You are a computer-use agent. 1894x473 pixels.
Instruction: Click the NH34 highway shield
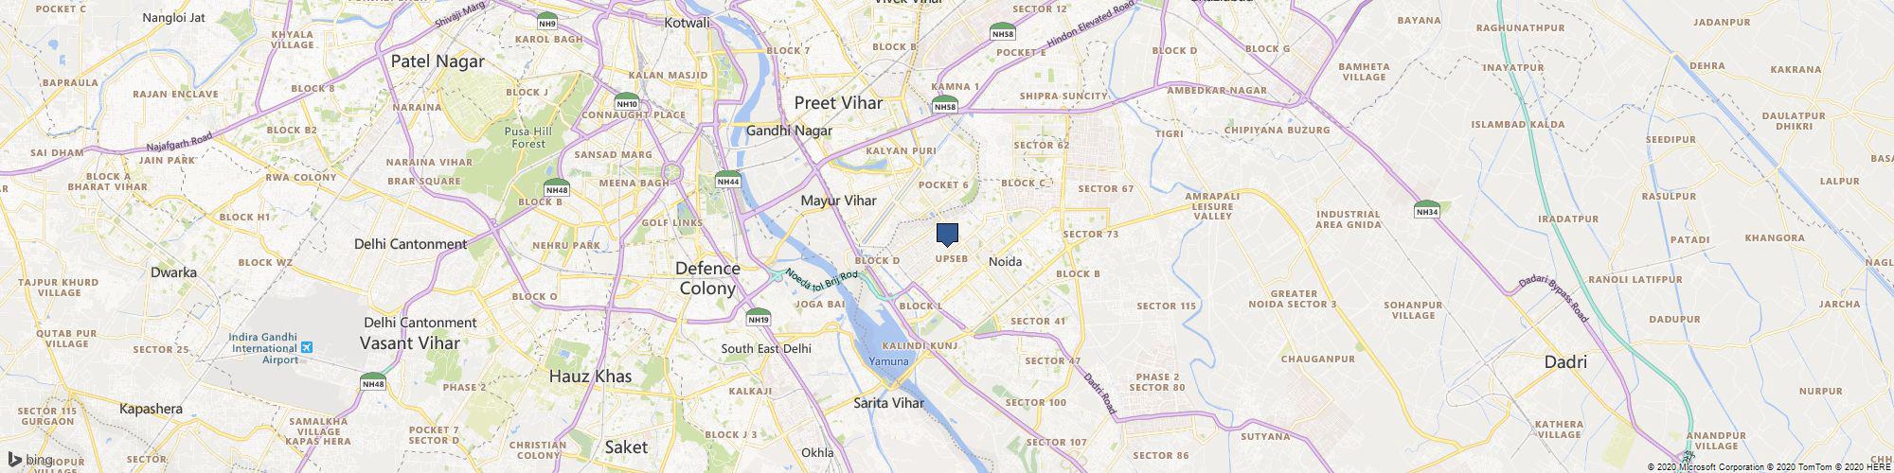point(1427,209)
